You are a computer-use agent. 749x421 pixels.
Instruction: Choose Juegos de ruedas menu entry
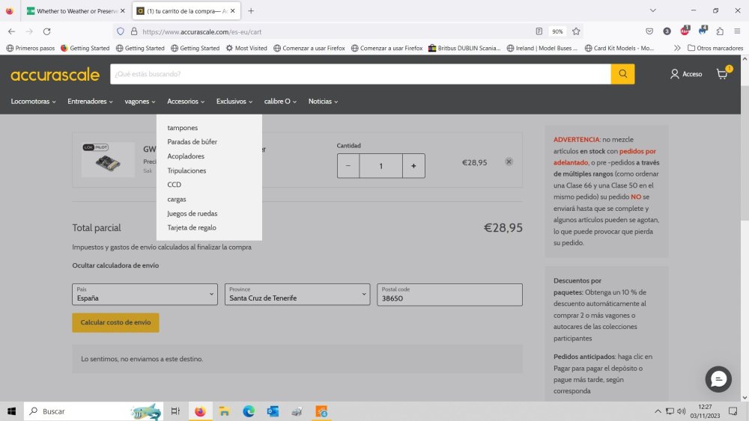192,213
